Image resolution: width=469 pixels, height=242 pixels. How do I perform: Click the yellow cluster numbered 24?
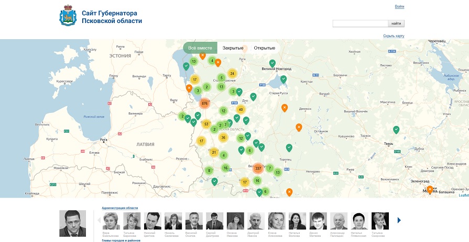point(232,74)
